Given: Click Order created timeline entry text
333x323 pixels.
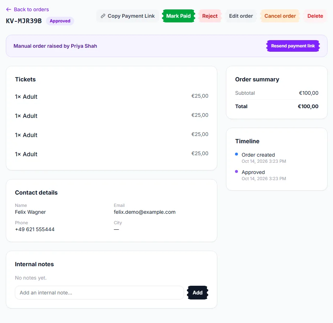Looking at the screenshot, I should (x=258, y=155).
